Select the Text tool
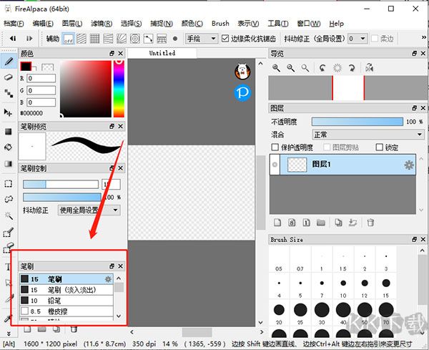The image size is (429, 350). click(x=7, y=266)
